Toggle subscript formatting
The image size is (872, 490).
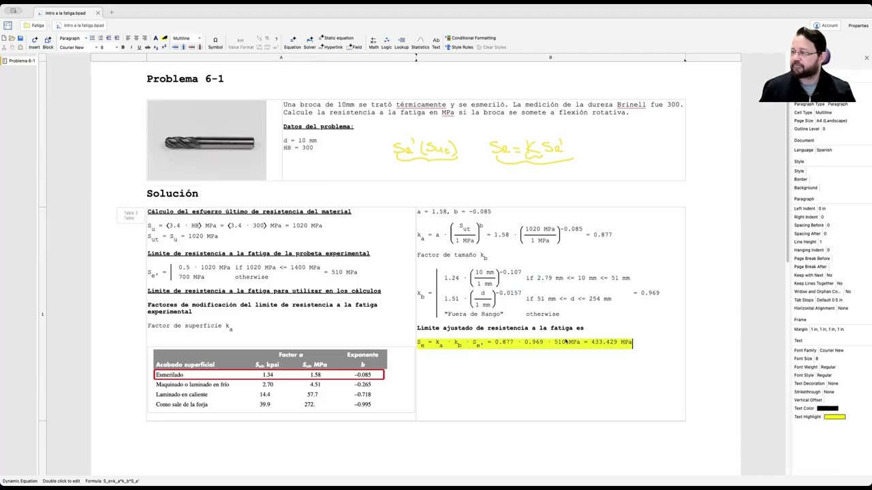coord(155,47)
